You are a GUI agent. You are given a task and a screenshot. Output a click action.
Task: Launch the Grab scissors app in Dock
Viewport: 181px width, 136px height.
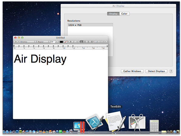point(137,123)
